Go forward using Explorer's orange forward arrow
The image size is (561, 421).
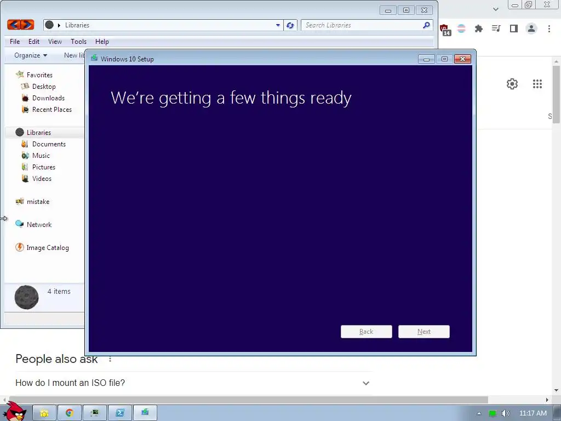(x=27, y=25)
